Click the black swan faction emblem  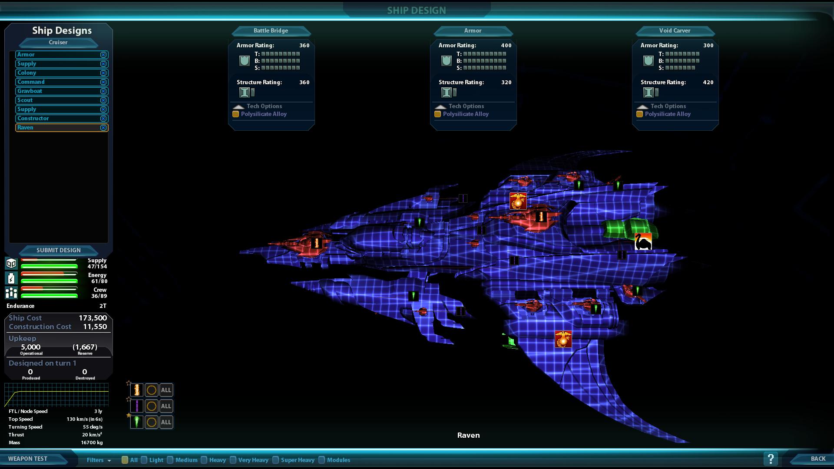point(643,241)
